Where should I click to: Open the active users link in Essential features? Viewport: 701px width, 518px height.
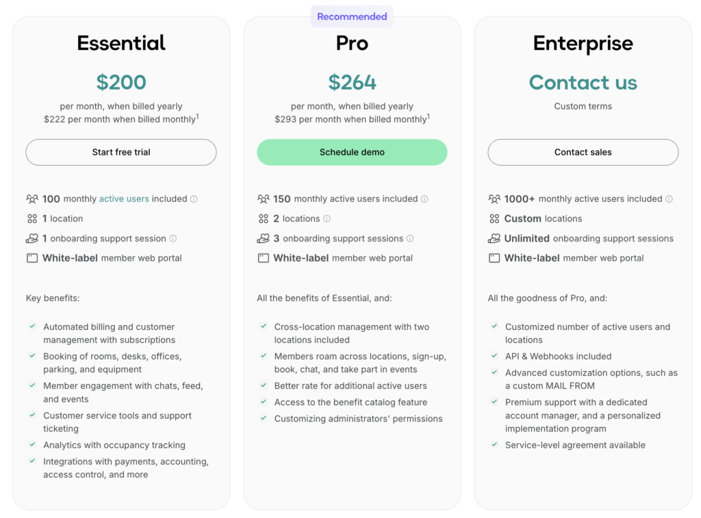click(x=123, y=198)
